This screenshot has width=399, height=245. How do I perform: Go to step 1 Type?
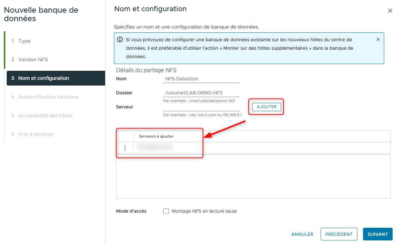pos(24,41)
